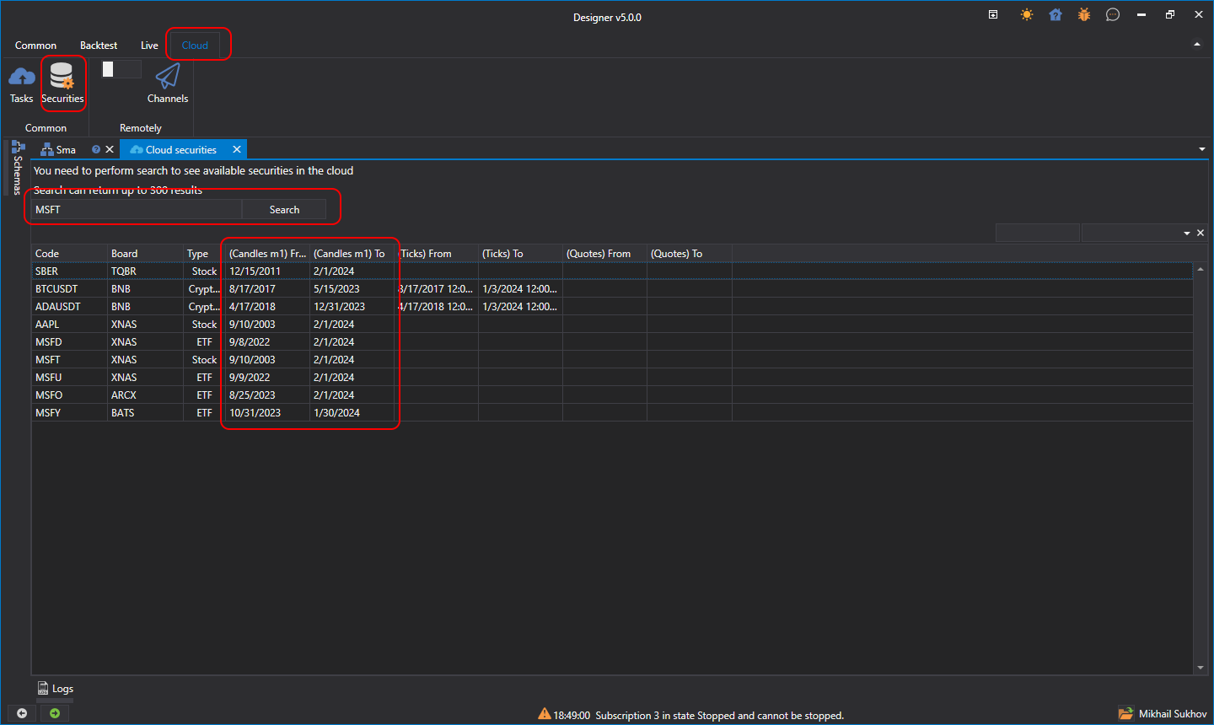Screen dimensions: 1214x725
Task: Navigate forward with the green arrow icon
Action: [55, 713]
